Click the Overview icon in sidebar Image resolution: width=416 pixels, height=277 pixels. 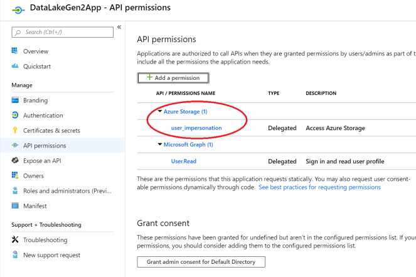pyautogui.click(x=15, y=51)
